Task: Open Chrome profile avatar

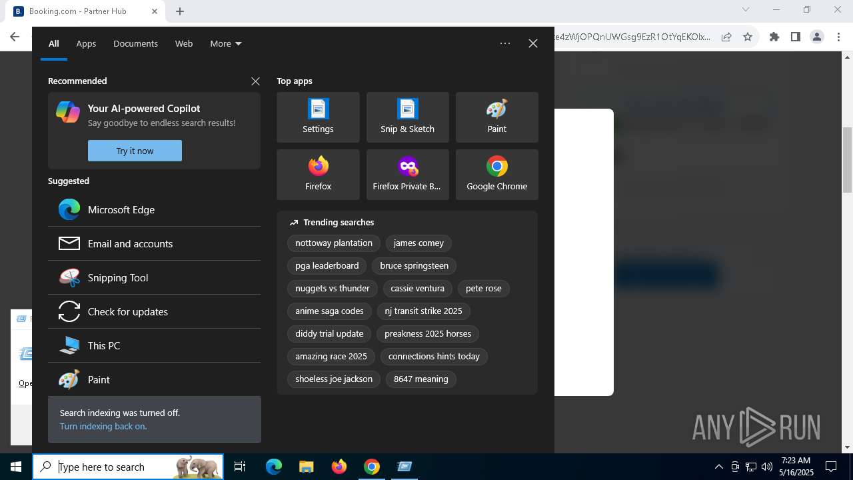Action: (817, 37)
